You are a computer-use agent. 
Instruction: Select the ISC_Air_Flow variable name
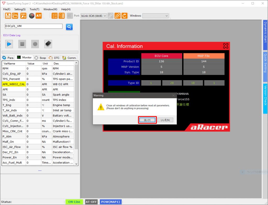point(14,147)
